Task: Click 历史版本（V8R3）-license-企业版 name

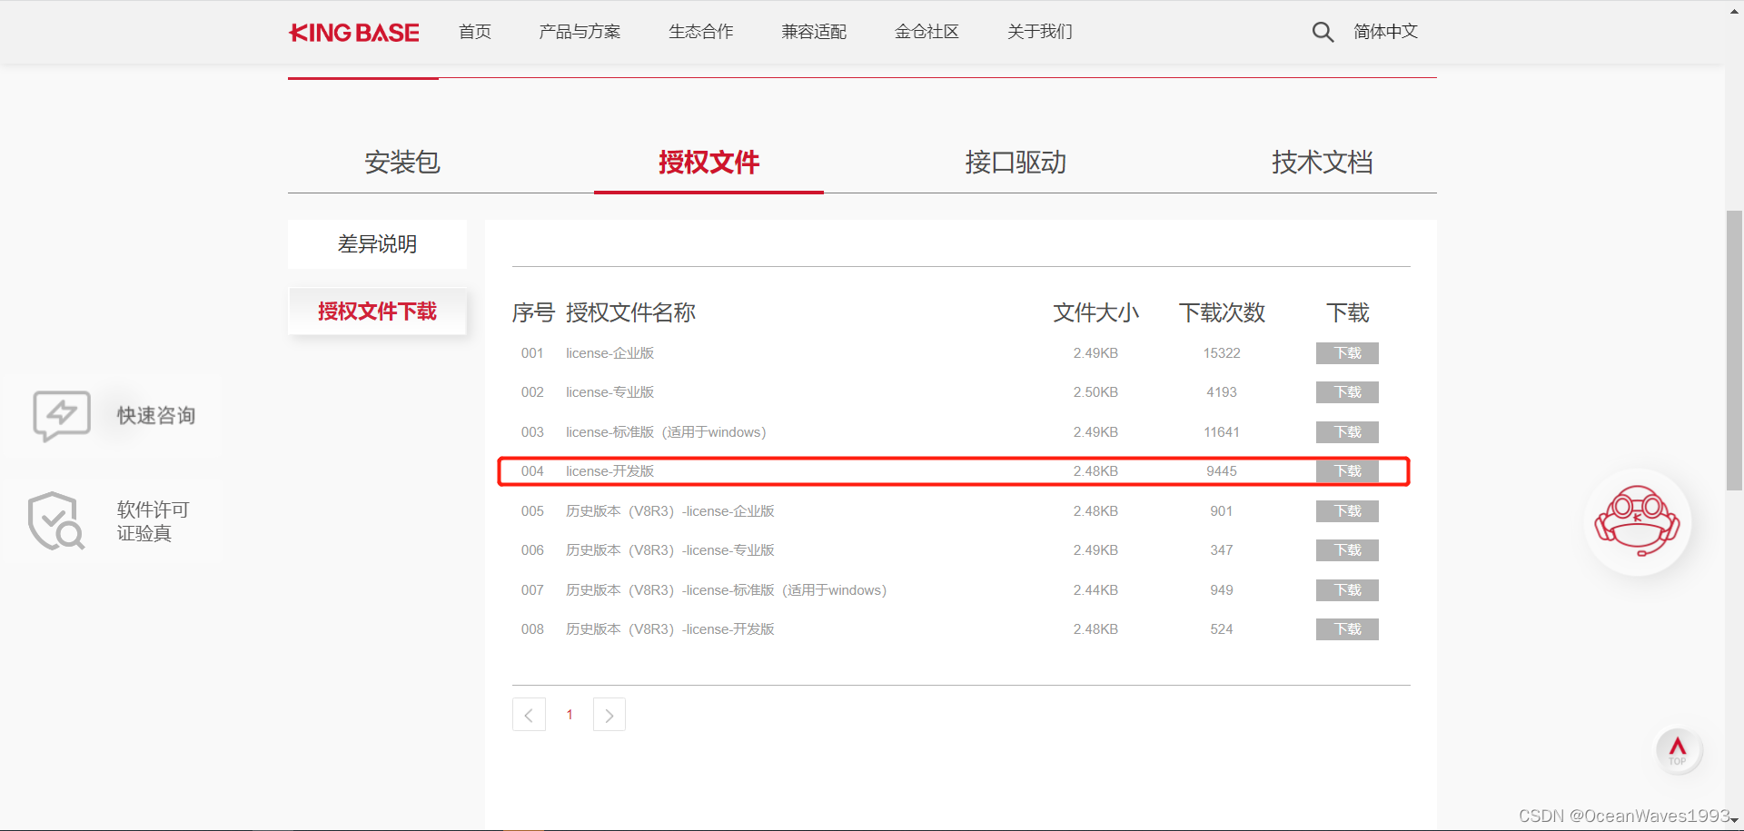Action: 670,511
